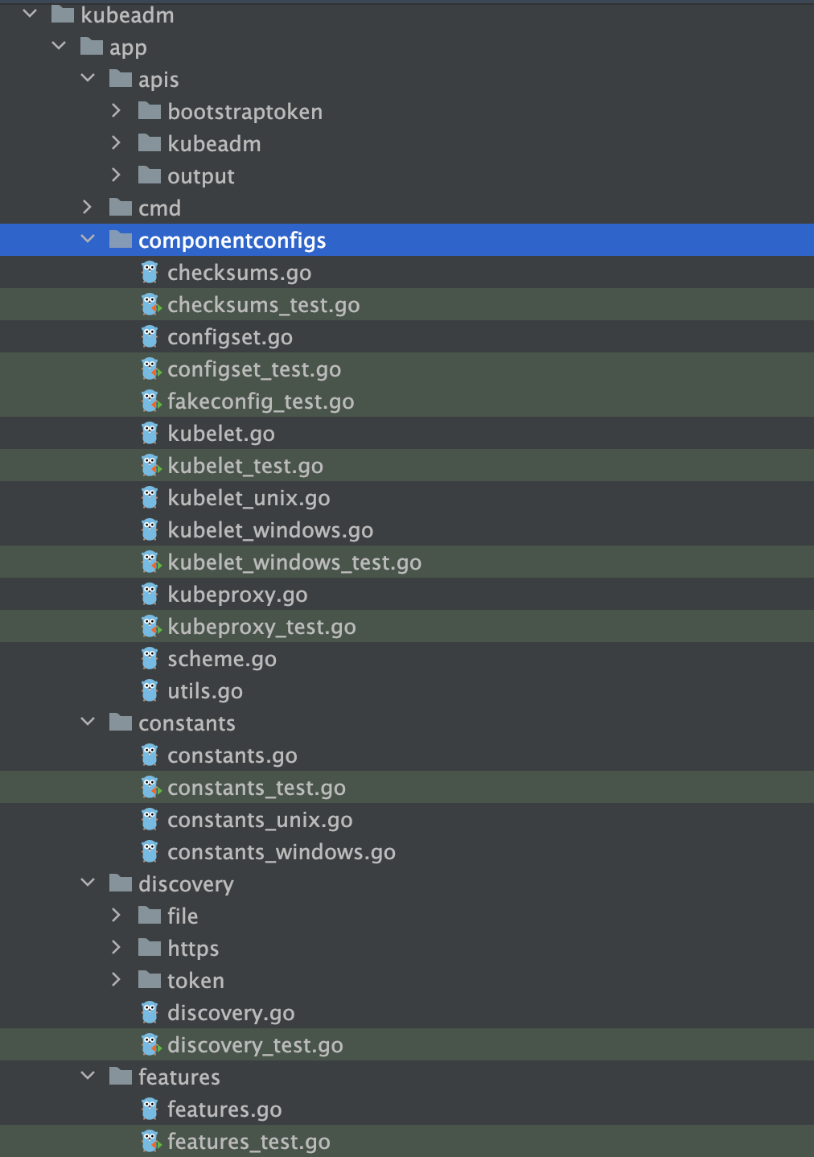Expand the bootstraptoken folder chevron
The image size is (814, 1157).
(x=116, y=111)
